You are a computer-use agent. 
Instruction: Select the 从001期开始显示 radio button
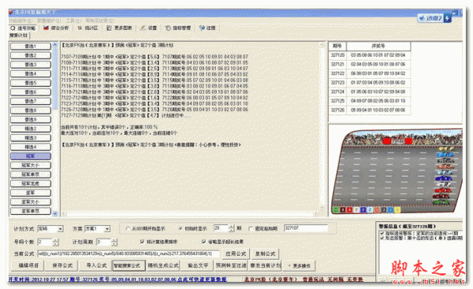[128, 228]
